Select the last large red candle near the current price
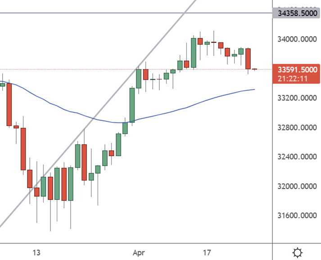321x260 pixels. click(248, 59)
